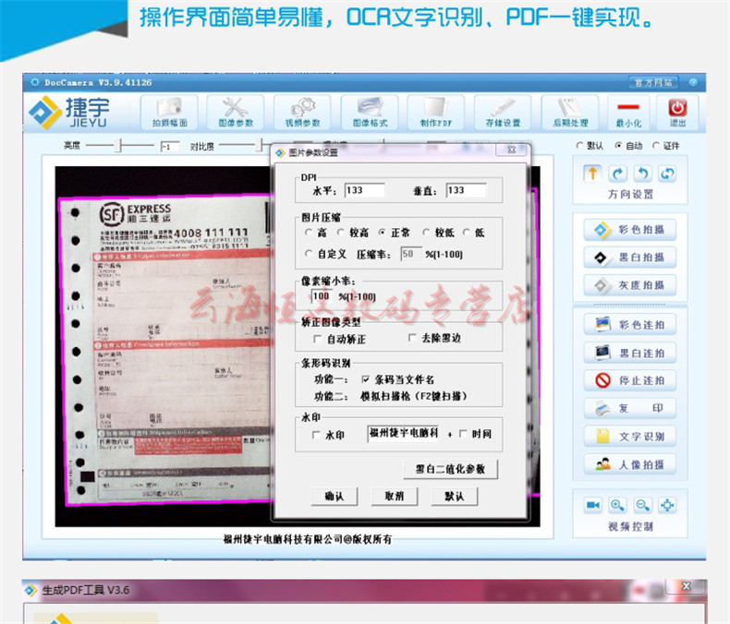Start 黑白连拍 continuous capture
The width and height of the screenshot is (730, 624).
(x=630, y=353)
